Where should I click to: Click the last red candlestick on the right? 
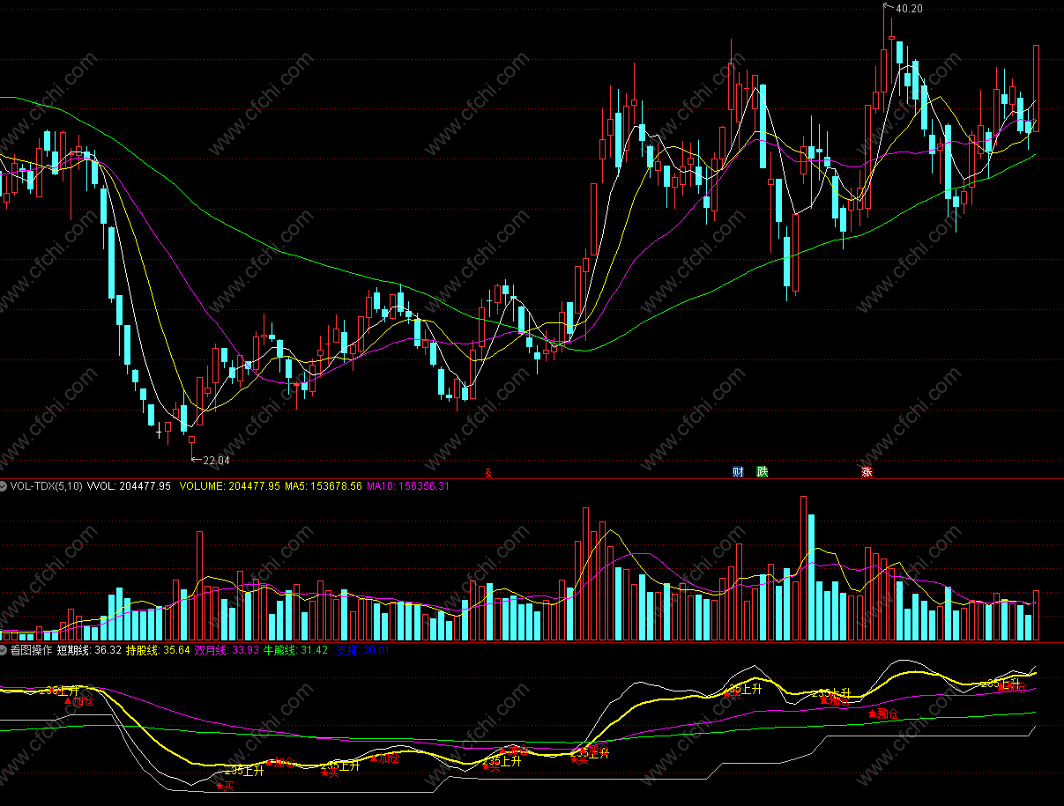coord(1037,88)
